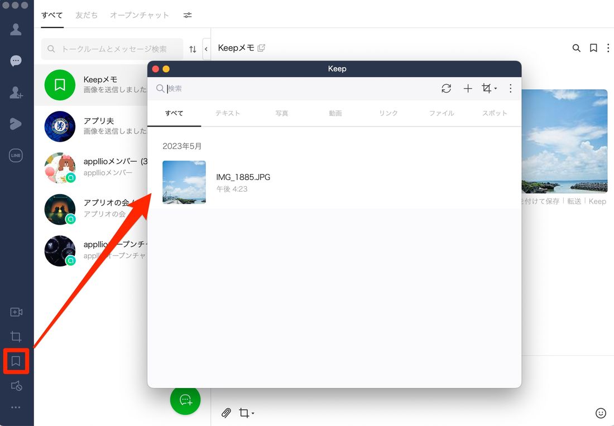Switch to the スポット tab in Keep
Image resolution: width=614 pixels, height=426 pixels.
coord(495,113)
